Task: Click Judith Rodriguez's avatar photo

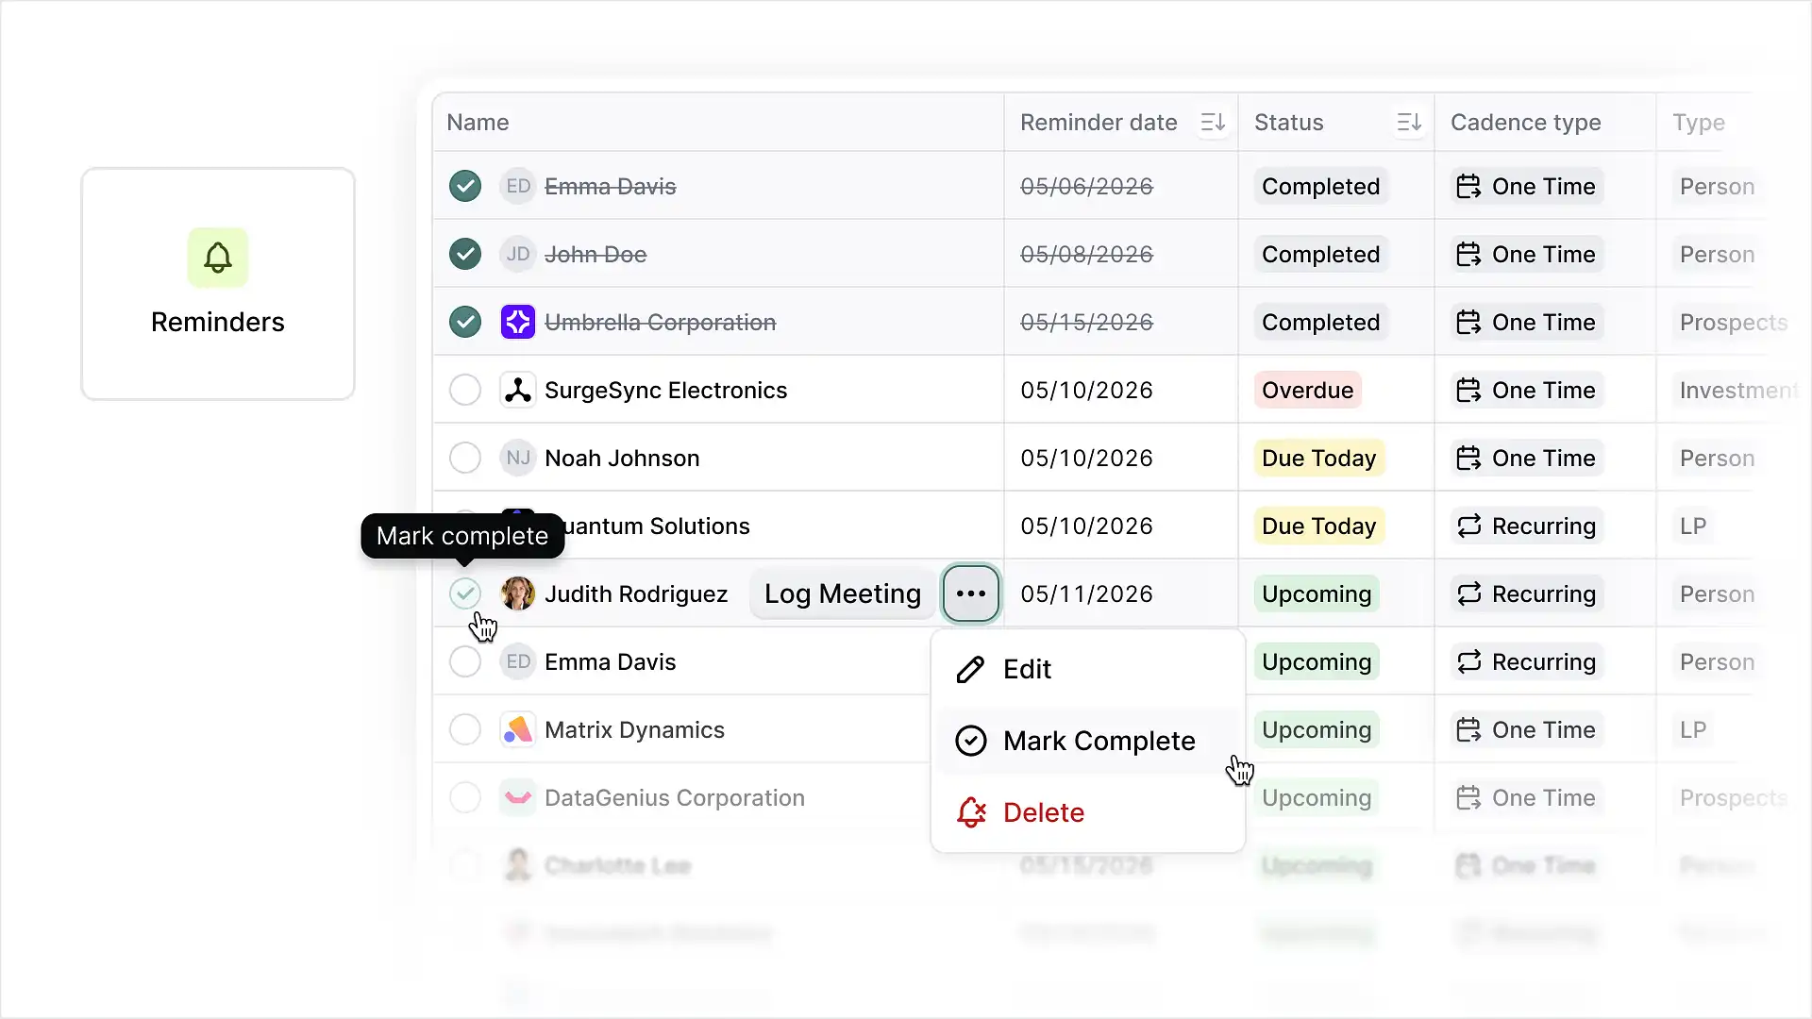Action: click(518, 593)
